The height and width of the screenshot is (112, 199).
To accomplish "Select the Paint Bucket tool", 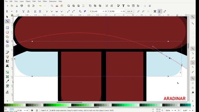I will pos(7,86).
